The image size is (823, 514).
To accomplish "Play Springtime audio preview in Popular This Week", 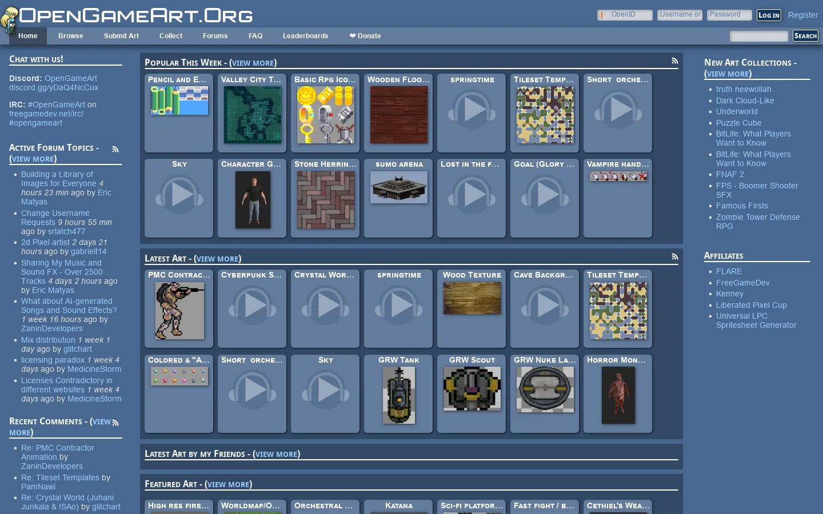I will click(472, 109).
